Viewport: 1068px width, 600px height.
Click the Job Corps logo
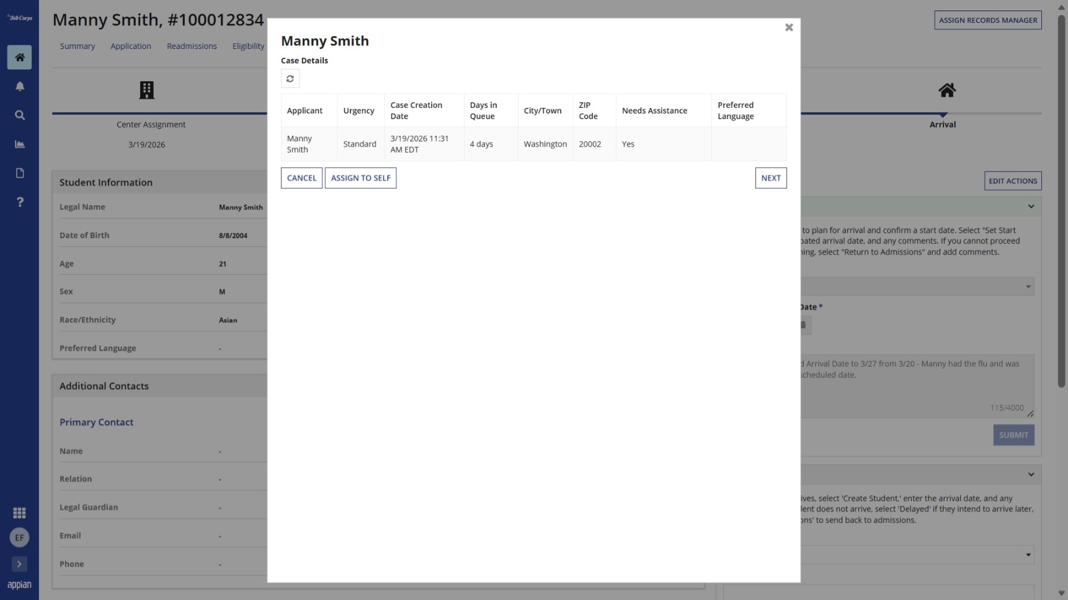click(19, 18)
